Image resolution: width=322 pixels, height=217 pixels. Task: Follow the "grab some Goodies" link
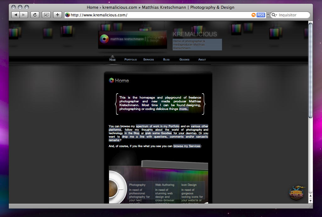(158, 133)
